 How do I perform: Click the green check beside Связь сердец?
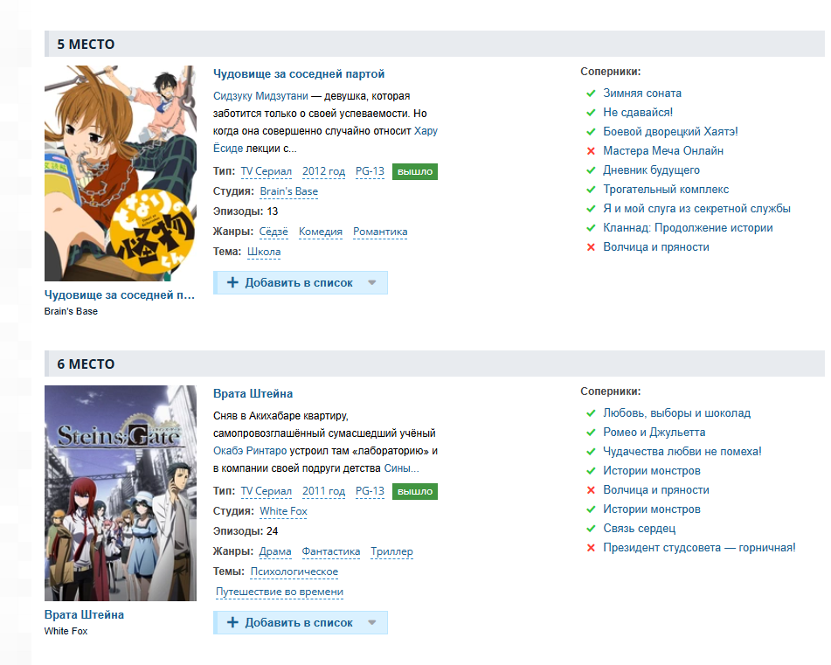pos(591,529)
